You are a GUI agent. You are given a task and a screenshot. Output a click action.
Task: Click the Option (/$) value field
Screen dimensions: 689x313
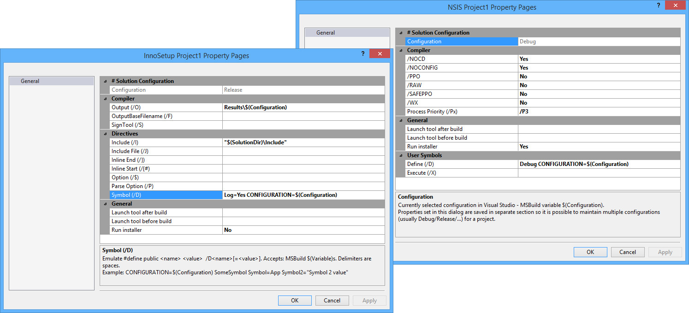pos(303,177)
